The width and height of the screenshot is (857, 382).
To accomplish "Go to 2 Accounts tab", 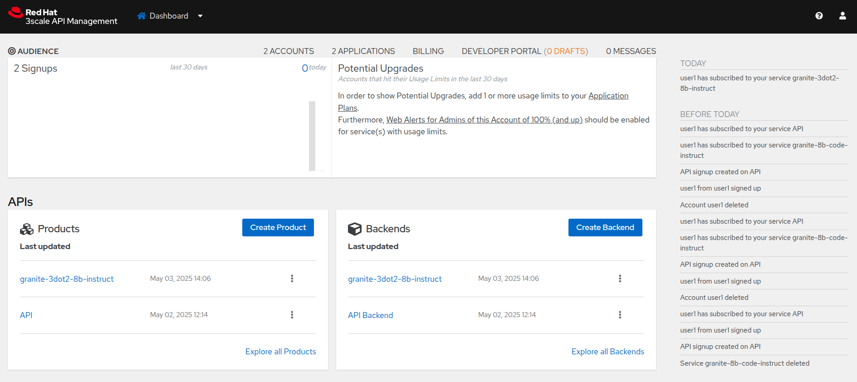I will click(289, 51).
